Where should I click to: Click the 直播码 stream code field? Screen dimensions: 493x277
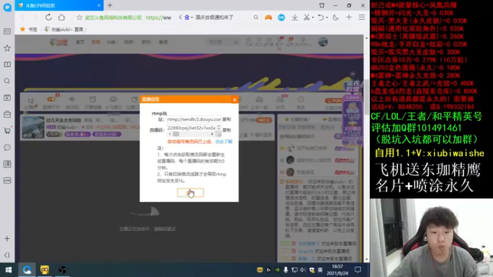click(x=192, y=128)
